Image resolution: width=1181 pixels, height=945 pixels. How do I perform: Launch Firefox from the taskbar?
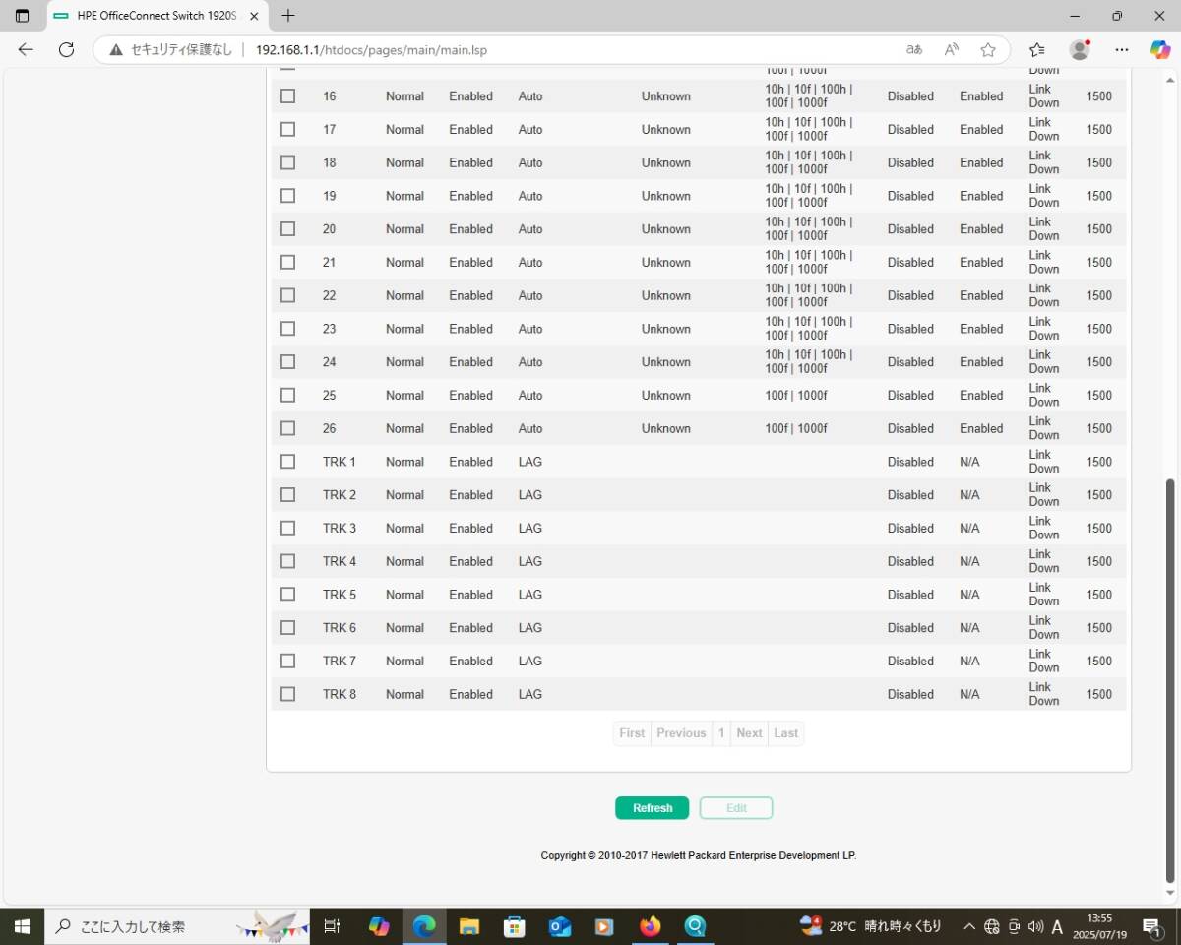pos(650,926)
